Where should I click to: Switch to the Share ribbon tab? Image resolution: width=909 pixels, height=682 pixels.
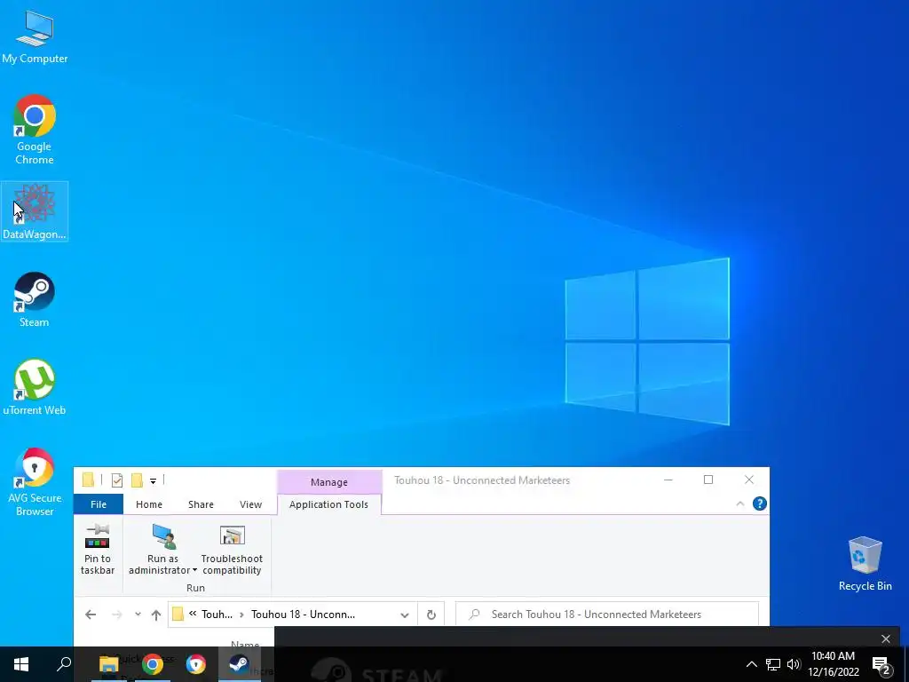[x=201, y=504]
